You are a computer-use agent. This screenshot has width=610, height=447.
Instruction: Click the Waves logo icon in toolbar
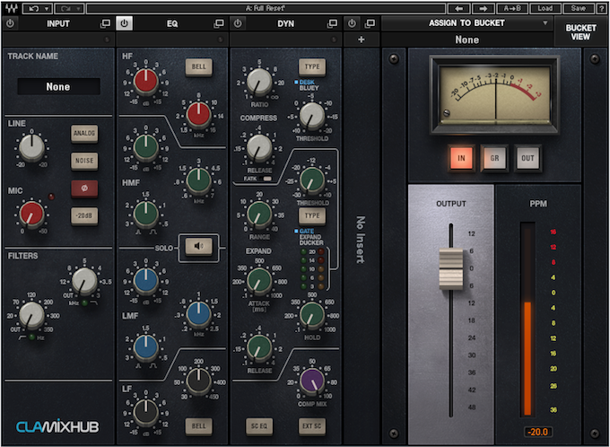12,8
